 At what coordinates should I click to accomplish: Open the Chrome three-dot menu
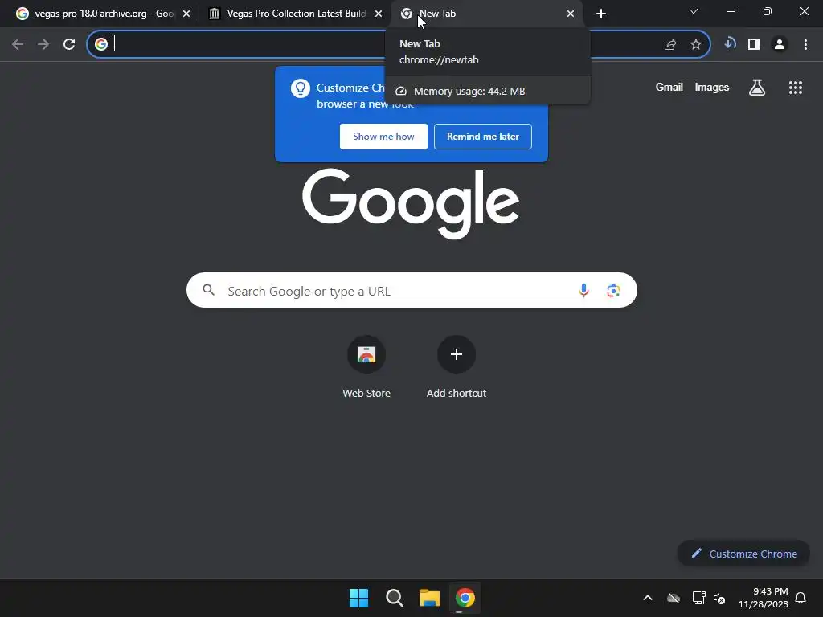coord(805,45)
